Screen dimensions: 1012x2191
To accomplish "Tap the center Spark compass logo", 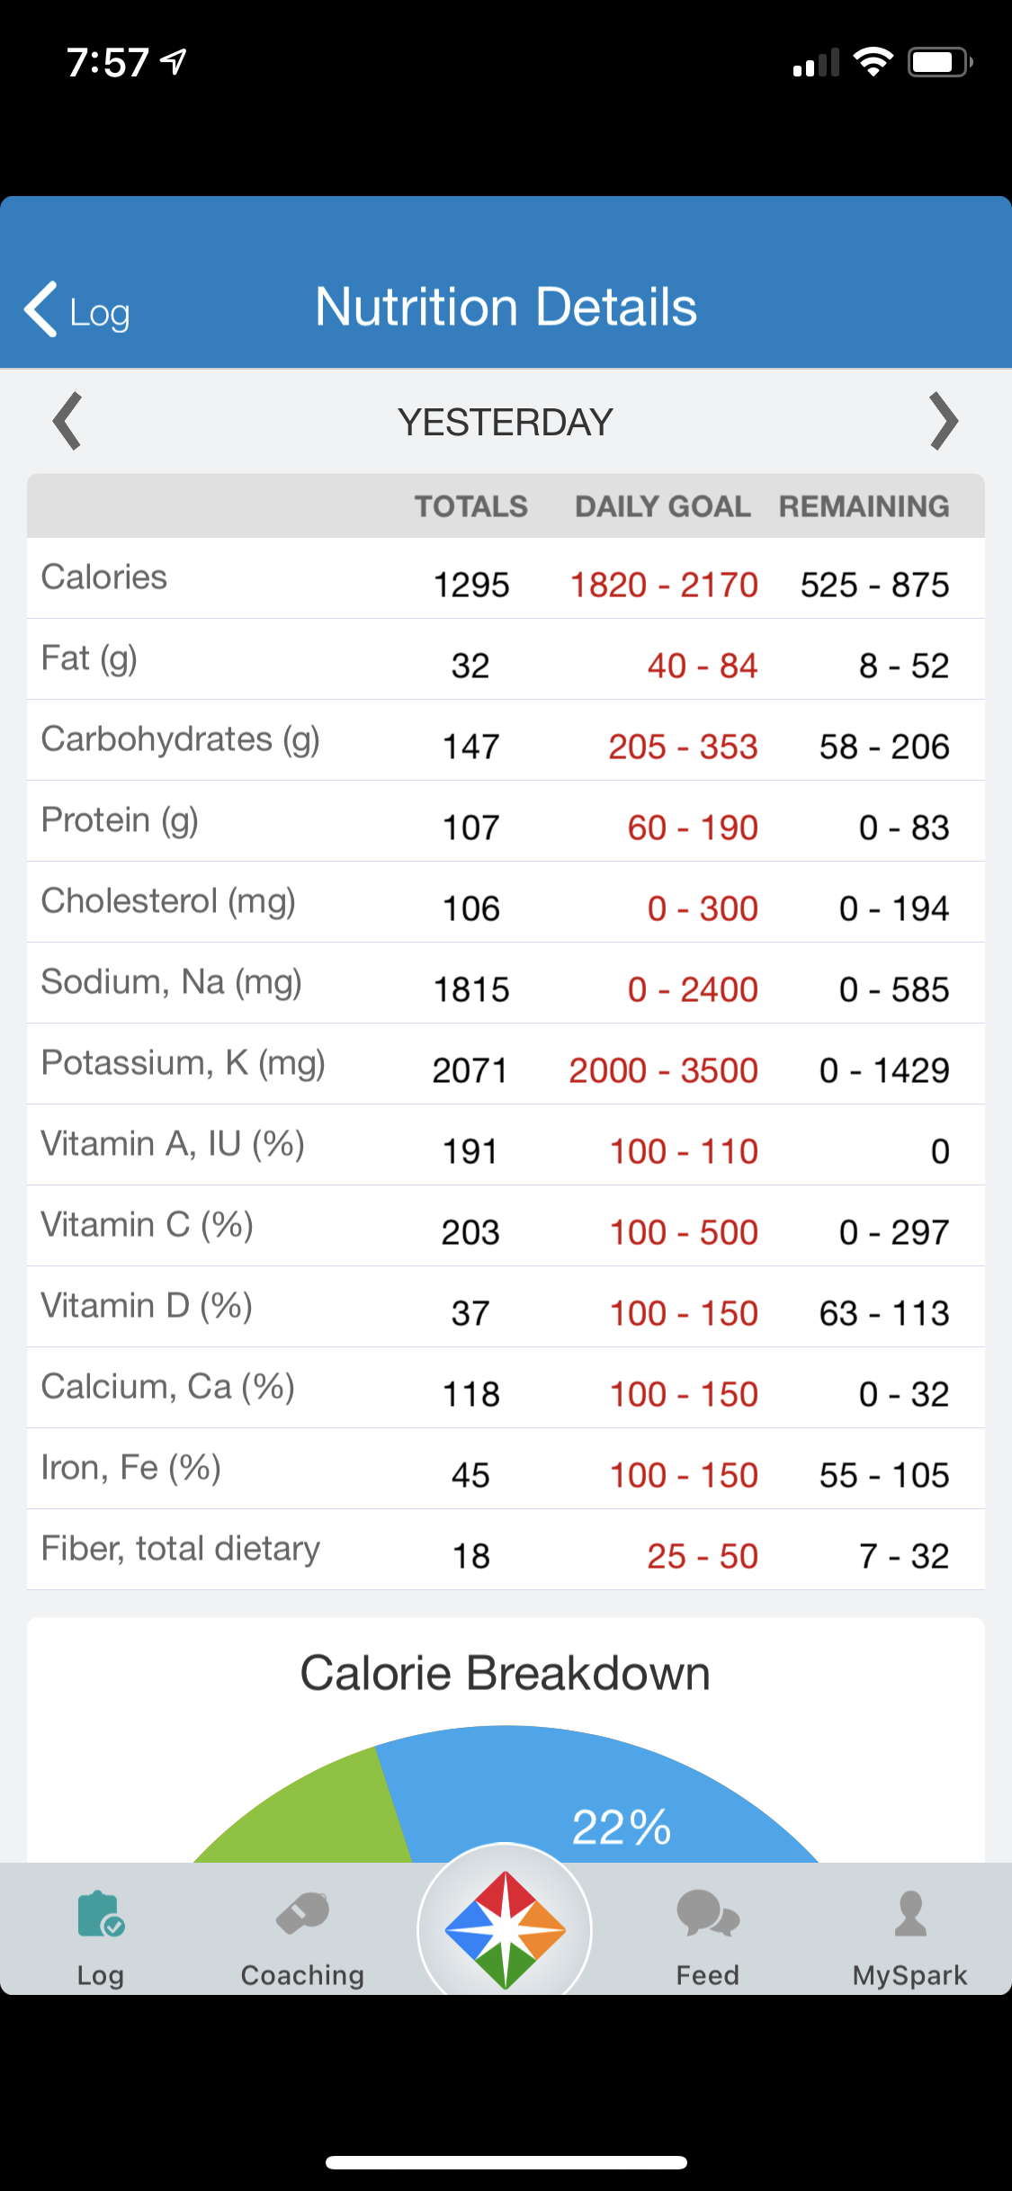I will (506, 1930).
